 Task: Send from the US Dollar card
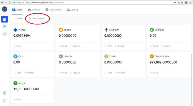pos(154,46)
